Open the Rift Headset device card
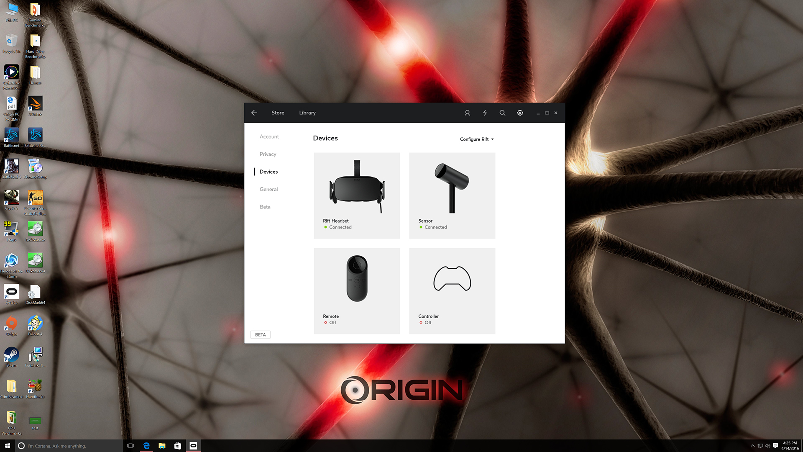Image resolution: width=803 pixels, height=452 pixels. pos(357,195)
